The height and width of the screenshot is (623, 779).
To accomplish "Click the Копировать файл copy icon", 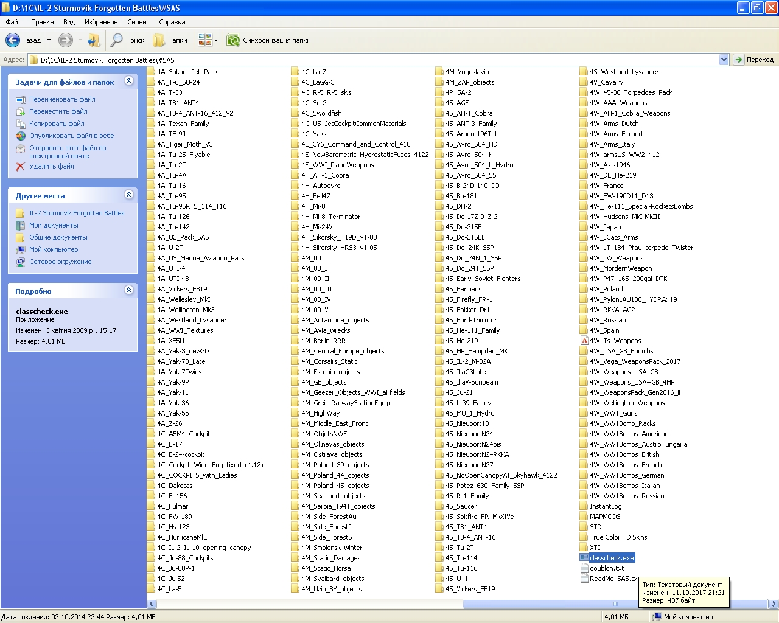I will (21, 124).
